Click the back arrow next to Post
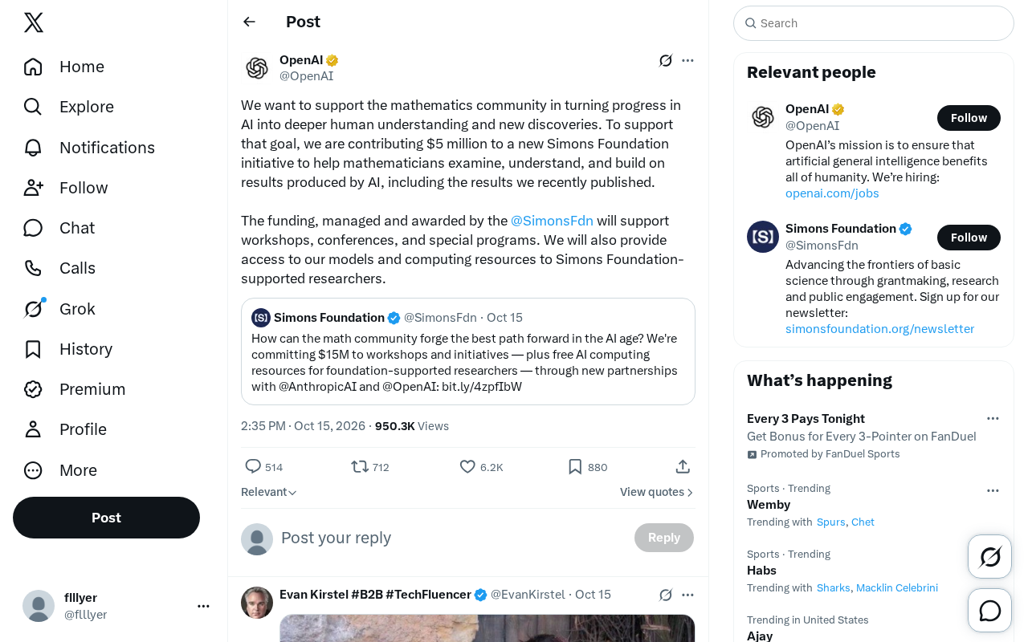The height and width of the screenshot is (642, 1028). [x=249, y=22]
